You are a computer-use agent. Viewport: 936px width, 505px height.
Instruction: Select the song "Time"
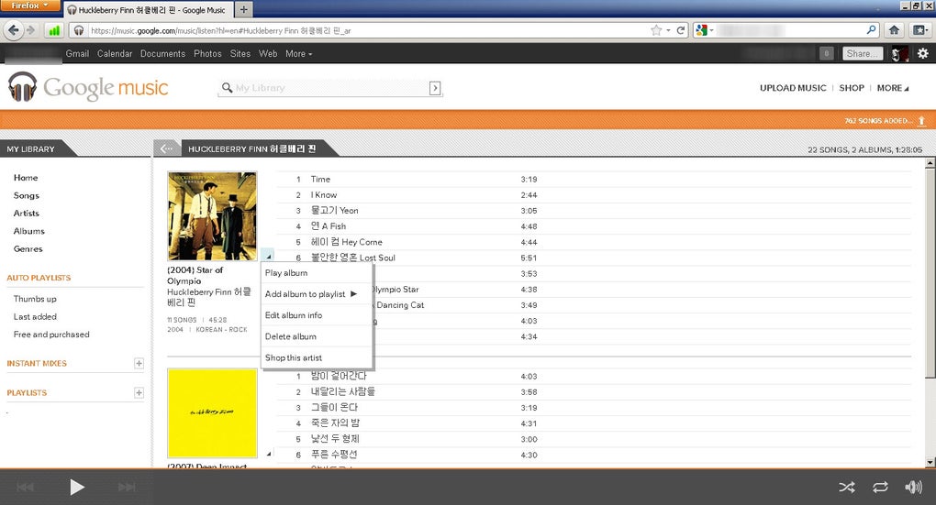320,179
